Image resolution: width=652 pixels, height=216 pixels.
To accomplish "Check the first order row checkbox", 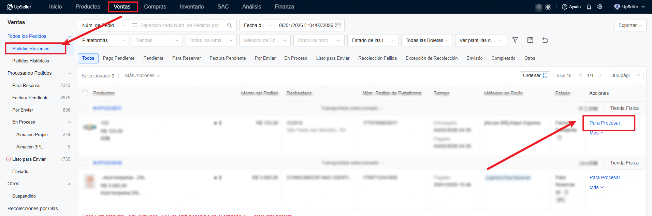I will (85, 108).
